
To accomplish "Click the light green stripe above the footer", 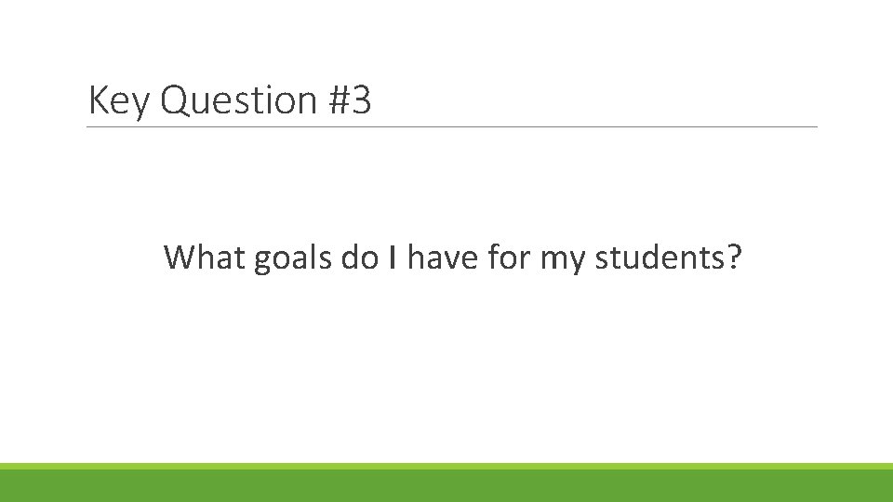I will pos(446,466).
